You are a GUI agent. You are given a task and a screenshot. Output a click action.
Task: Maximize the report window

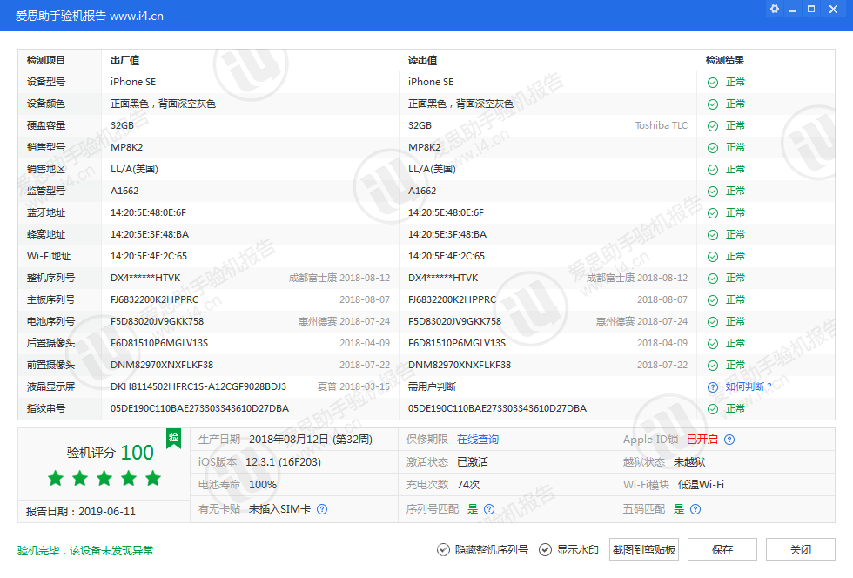tap(811, 9)
